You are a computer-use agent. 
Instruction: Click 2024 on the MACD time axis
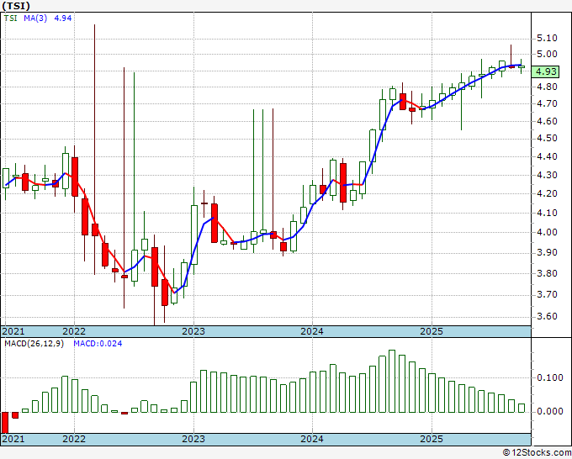(x=312, y=439)
